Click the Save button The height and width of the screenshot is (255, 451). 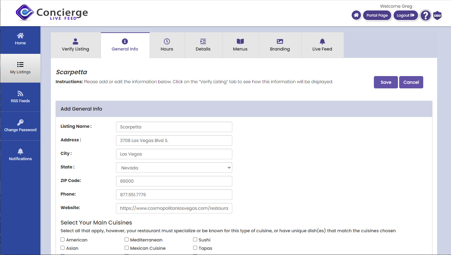386,82
